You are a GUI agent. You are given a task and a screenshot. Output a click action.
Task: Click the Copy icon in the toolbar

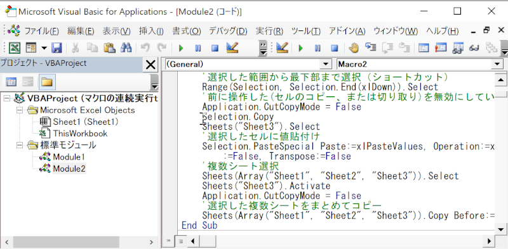click(92, 48)
